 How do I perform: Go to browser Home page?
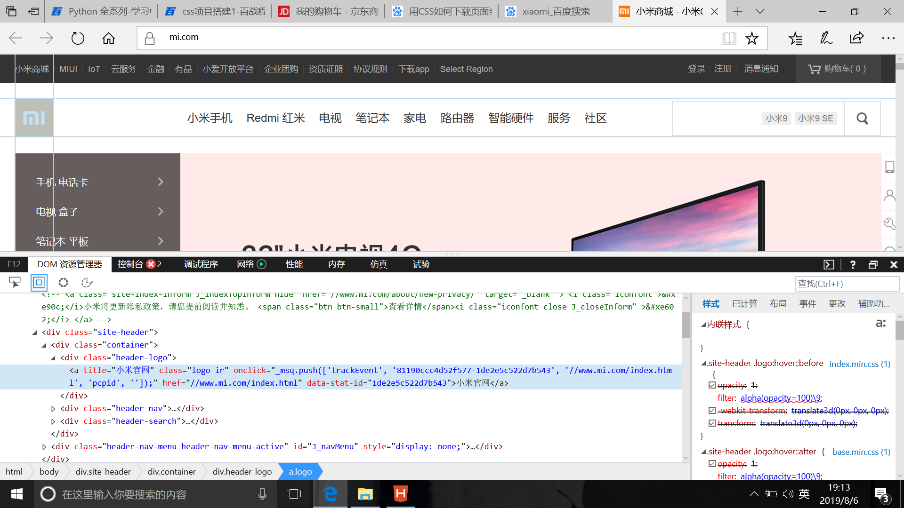(109, 38)
